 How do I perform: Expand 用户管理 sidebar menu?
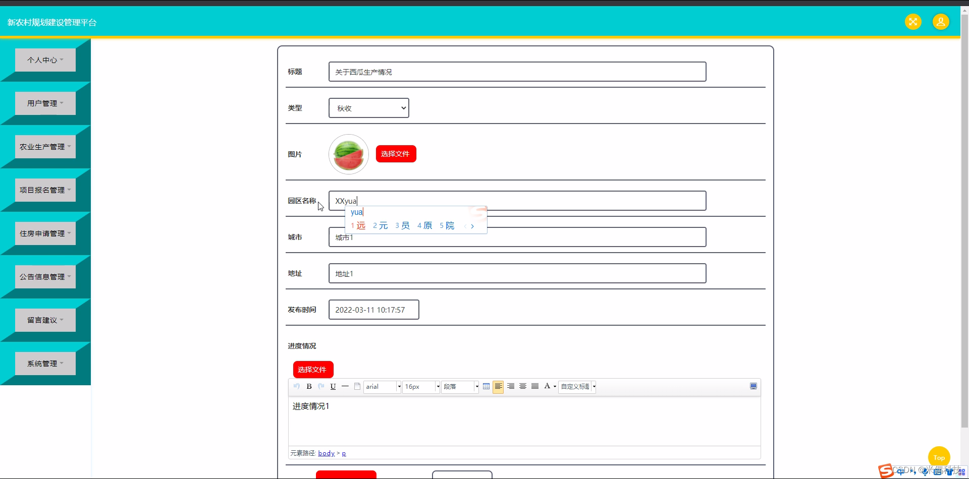[45, 103]
